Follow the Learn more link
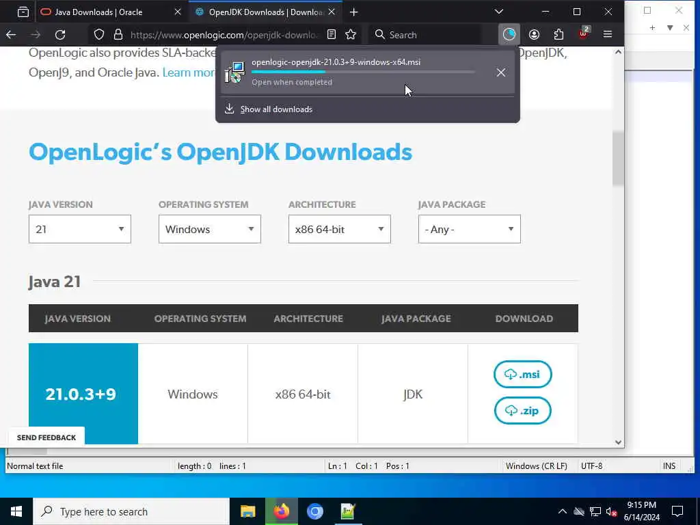Viewport: 700px width, 525px height. (189, 72)
